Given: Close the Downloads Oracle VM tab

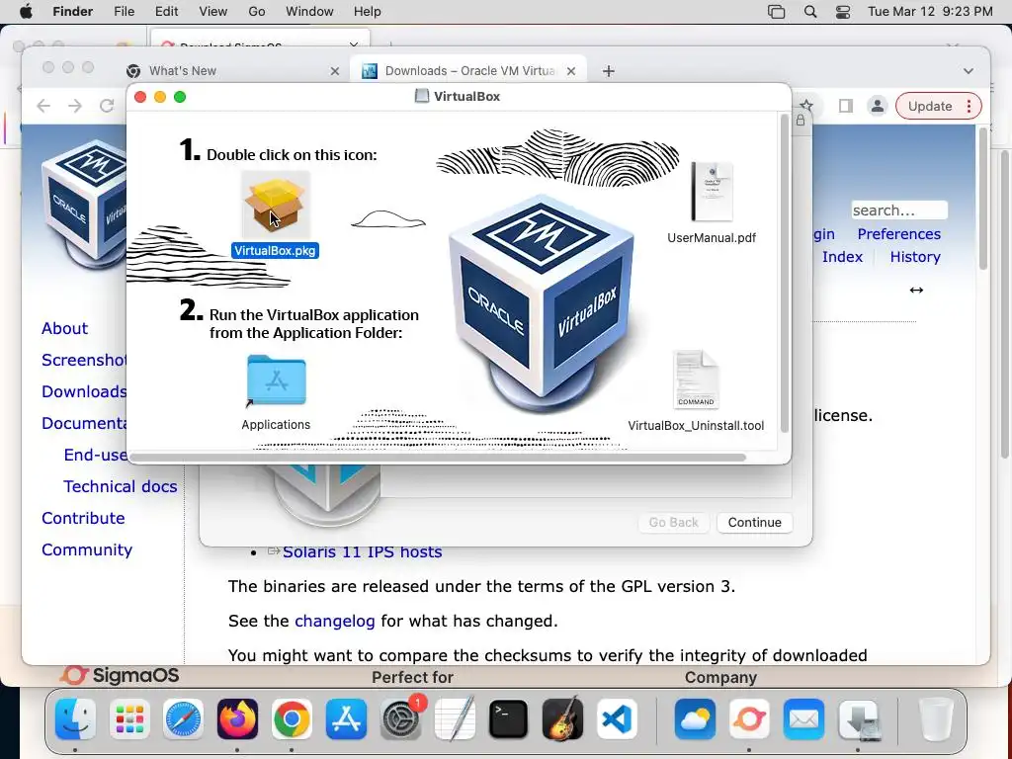Looking at the screenshot, I should 571,71.
